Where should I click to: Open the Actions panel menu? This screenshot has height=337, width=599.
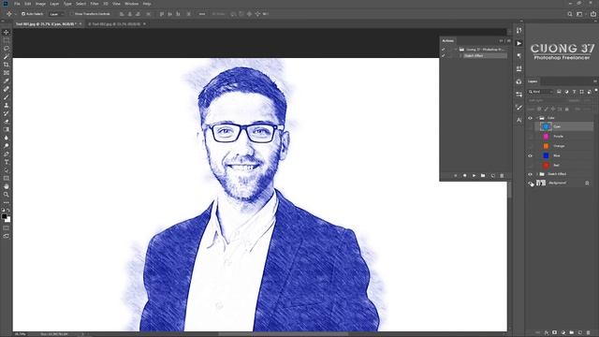(x=508, y=41)
